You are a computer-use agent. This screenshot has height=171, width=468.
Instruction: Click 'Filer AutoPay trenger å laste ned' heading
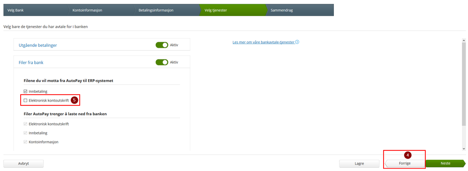coord(65,114)
